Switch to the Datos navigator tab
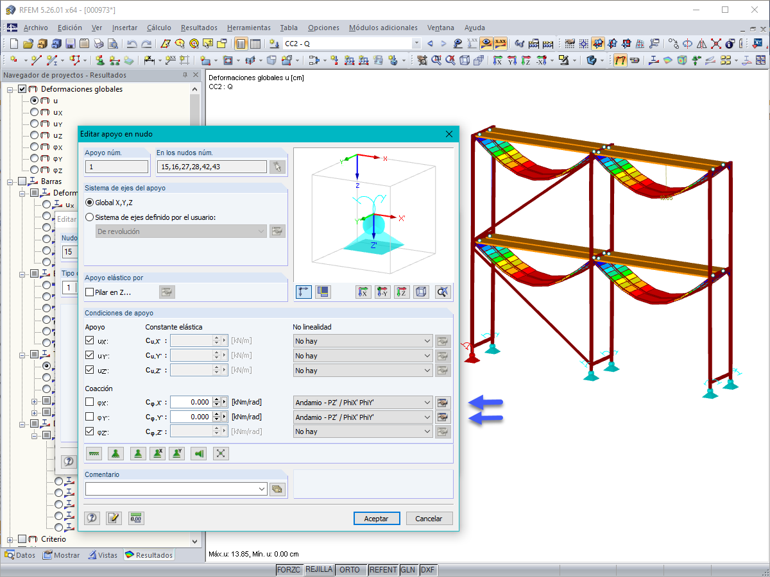Screen dimensions: 770x577 (21, 555)
